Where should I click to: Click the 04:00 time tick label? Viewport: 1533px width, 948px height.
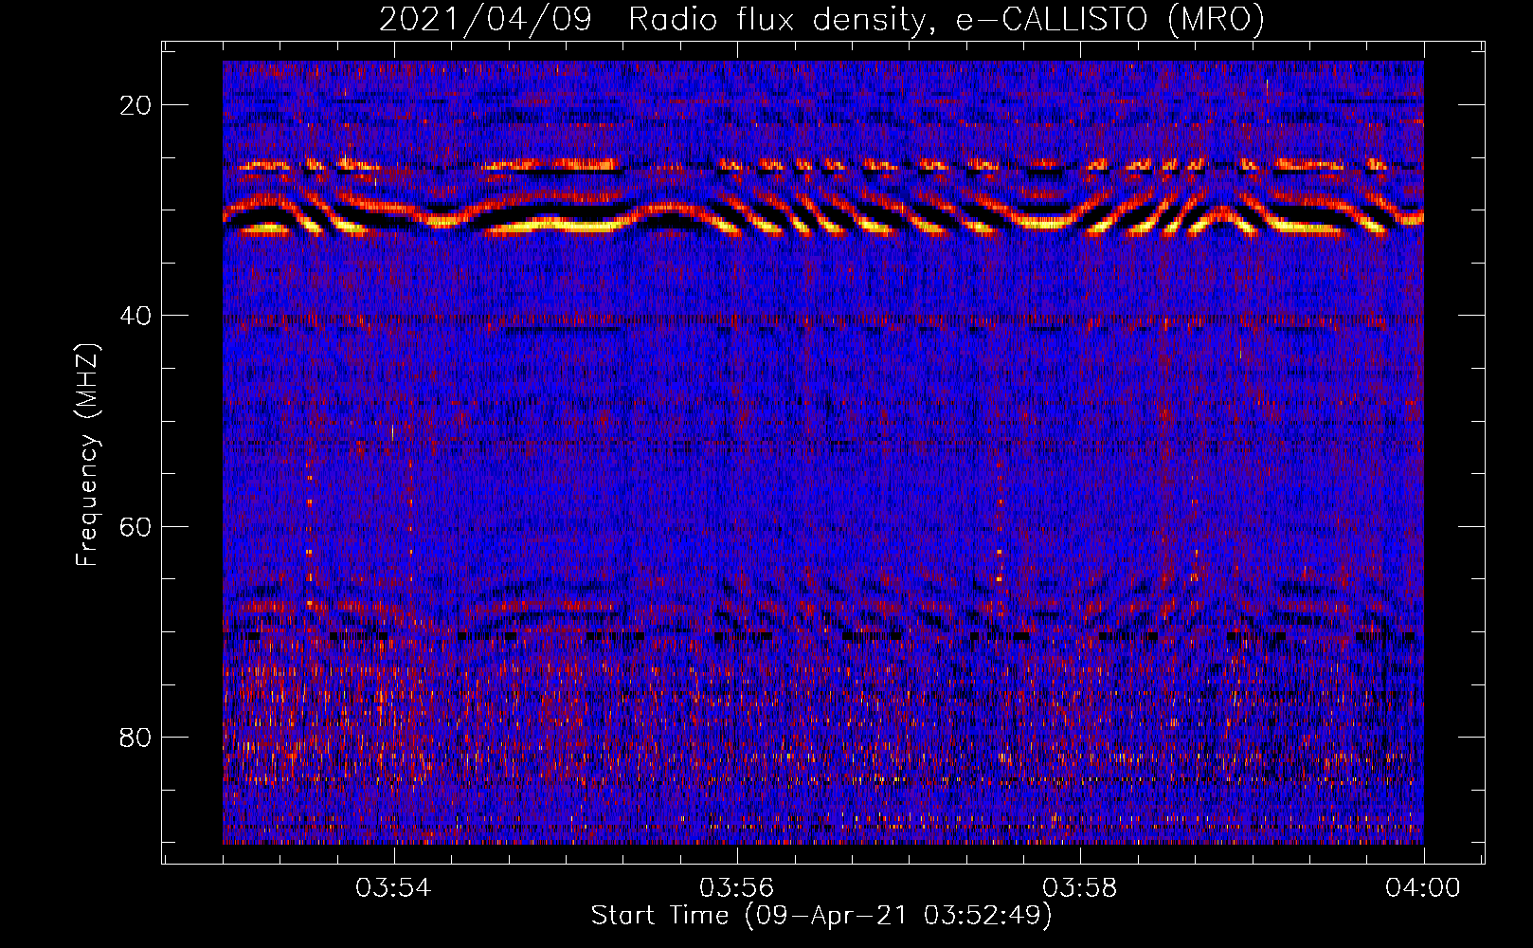(1423, 888)
